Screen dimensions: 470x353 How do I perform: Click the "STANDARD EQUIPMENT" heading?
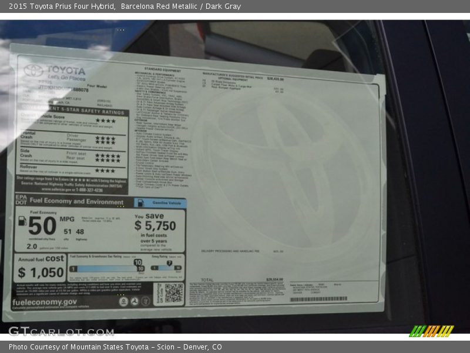coord(163,70)
